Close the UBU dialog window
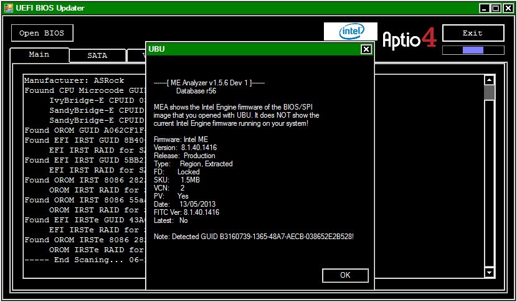 tap(366, 49)
